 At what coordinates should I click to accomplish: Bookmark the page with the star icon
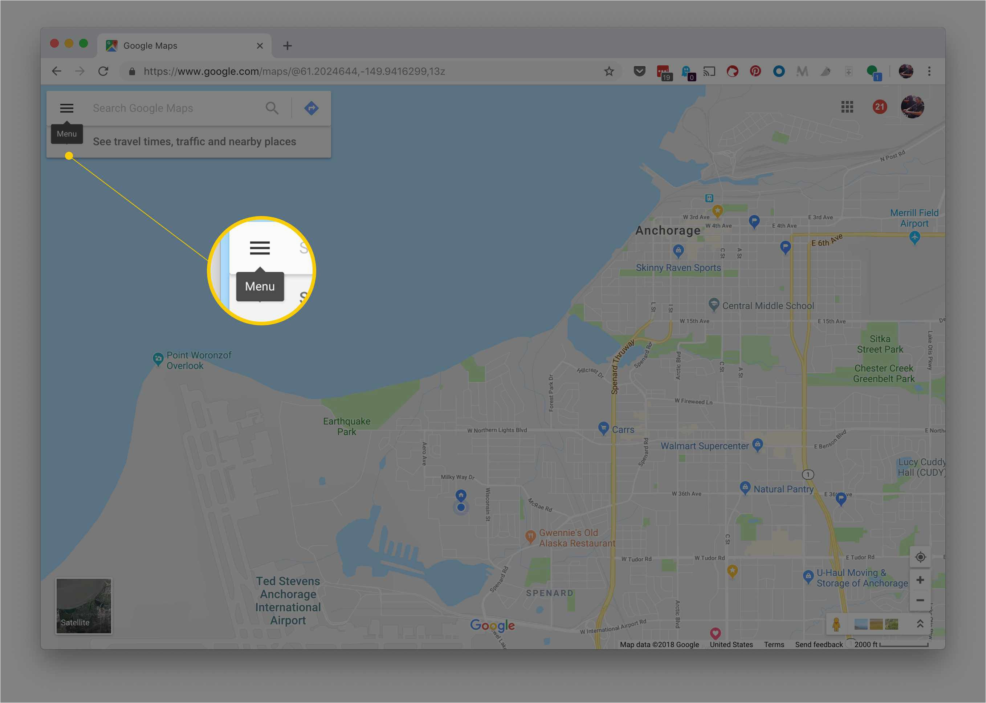[609, 72]
